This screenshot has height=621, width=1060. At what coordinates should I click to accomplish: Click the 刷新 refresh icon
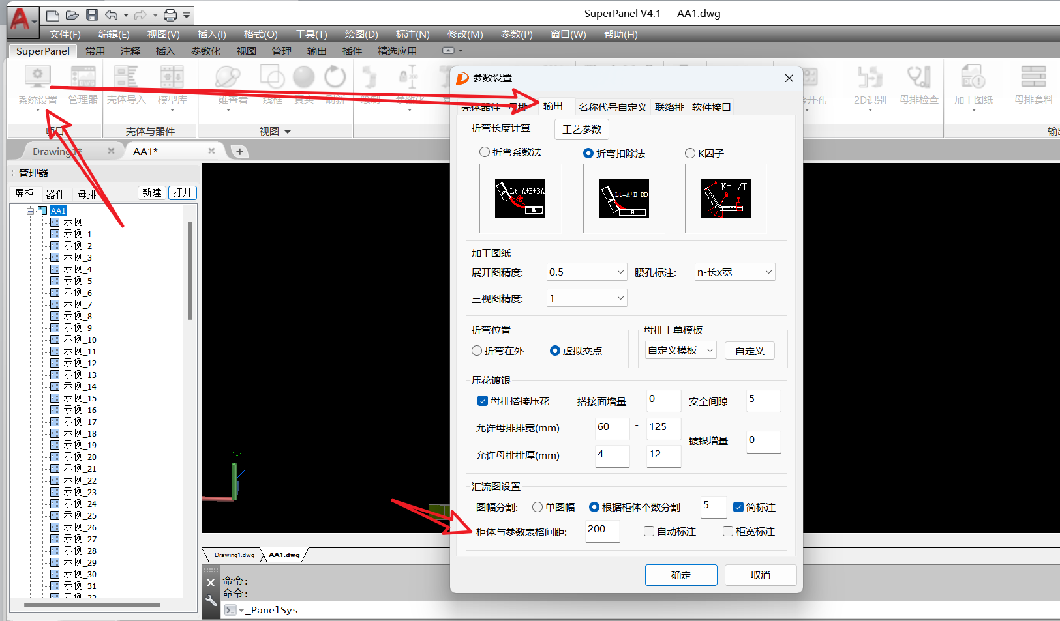(335, 77)
